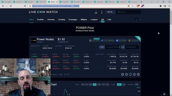Open the Coins menu tab

tap(31, 19)
